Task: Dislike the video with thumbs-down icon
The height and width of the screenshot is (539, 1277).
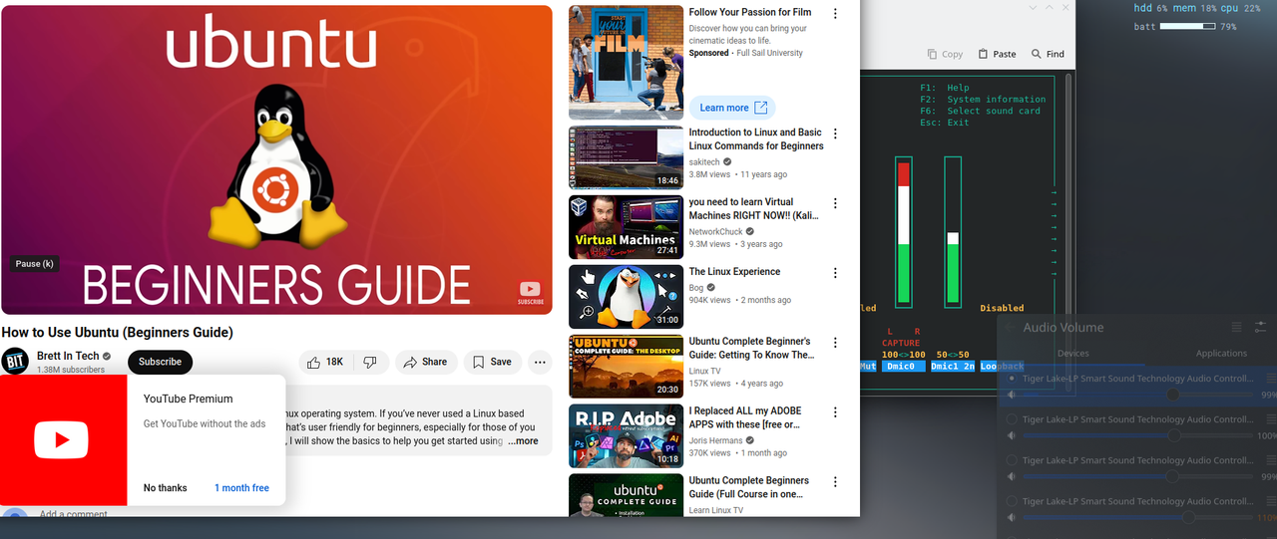Action: pos(370,362)
